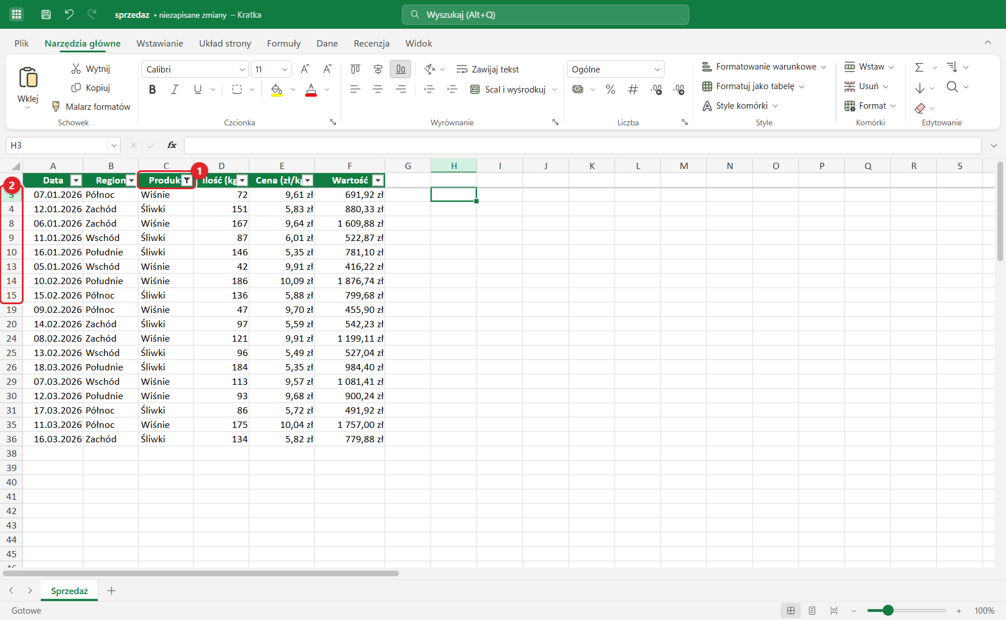Image resolution: width=1006 pixels, height=620 pixels.
Task: Open the Formuły ribbon tab
Action: (284, 43)
